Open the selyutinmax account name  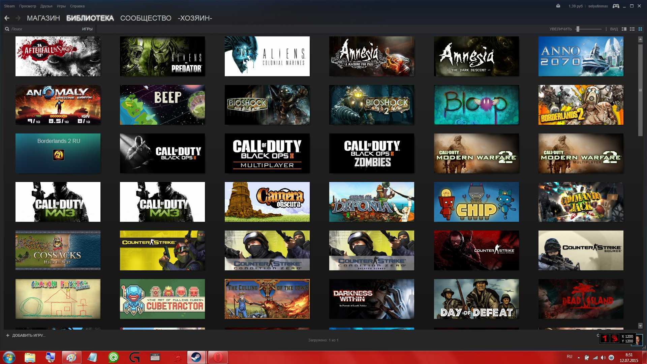pos(598,6)
